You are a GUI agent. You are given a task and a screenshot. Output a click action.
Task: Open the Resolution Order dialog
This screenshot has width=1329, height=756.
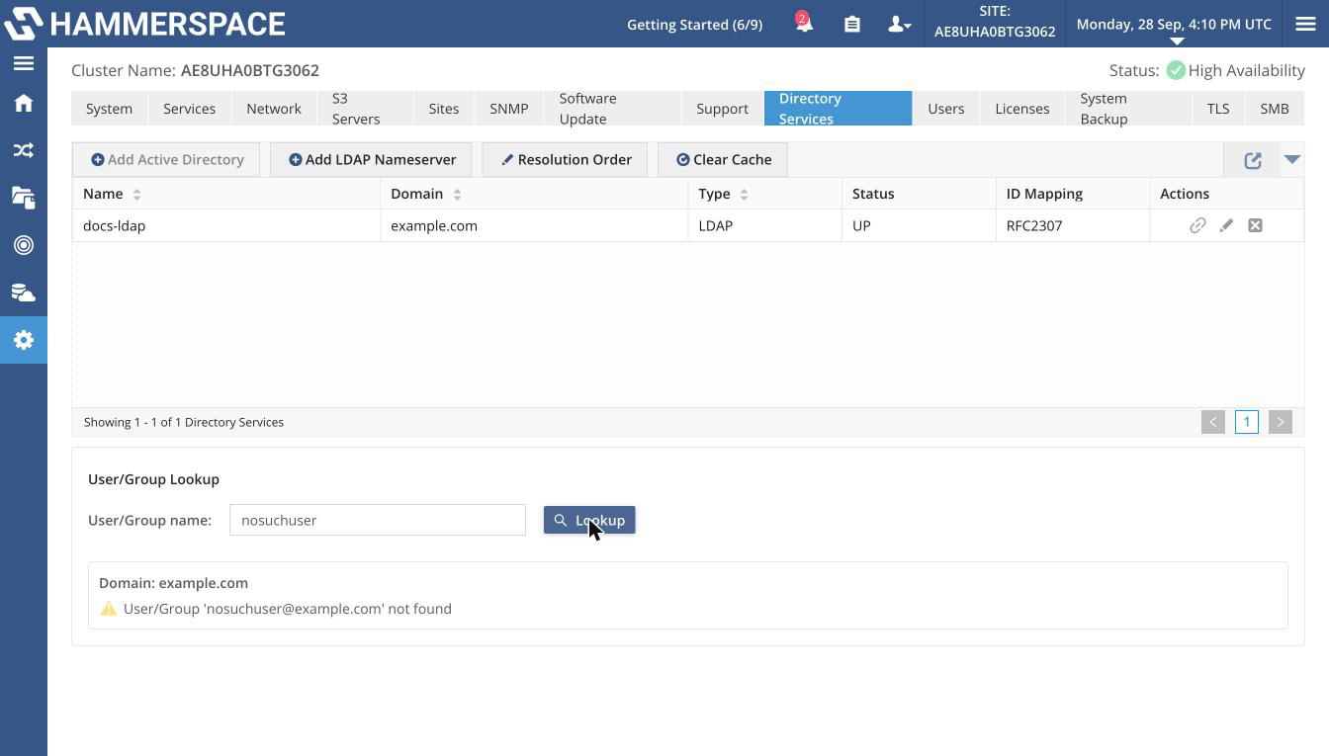click(x=565, y=159)
